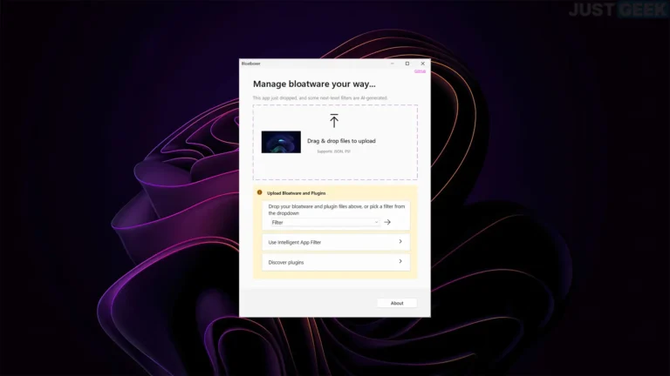Viewport: 670px width, 376px height.
Task: Click the upload arrow icon in drop zone
Action: (x=334, y=121)
